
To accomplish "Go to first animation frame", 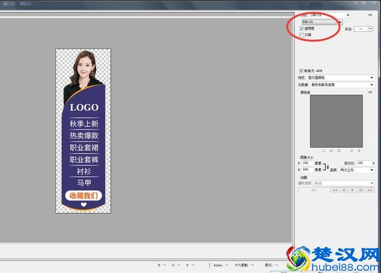I will (x=335, y=190).
